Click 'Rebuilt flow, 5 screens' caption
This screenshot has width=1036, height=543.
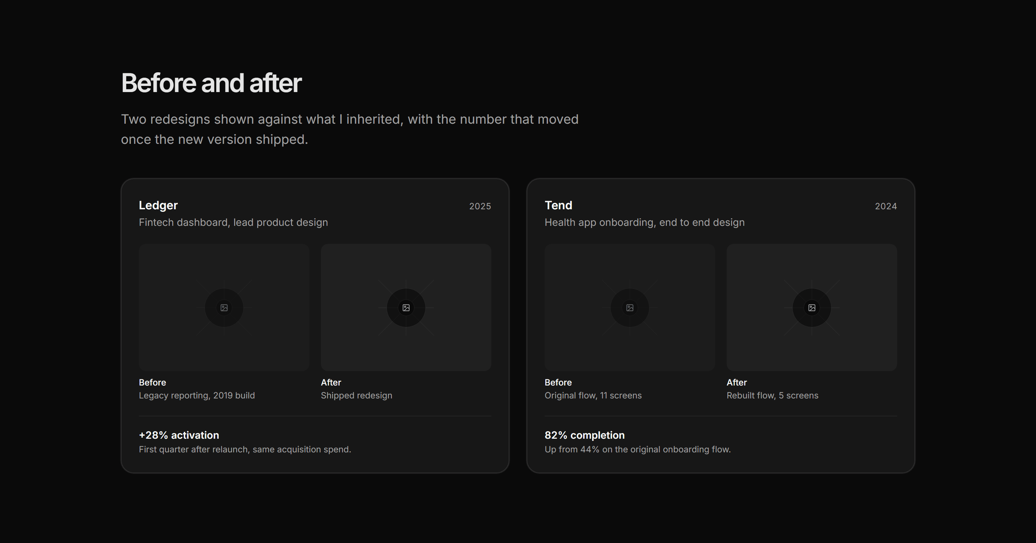pyautogui.click(x=773, y=396)
